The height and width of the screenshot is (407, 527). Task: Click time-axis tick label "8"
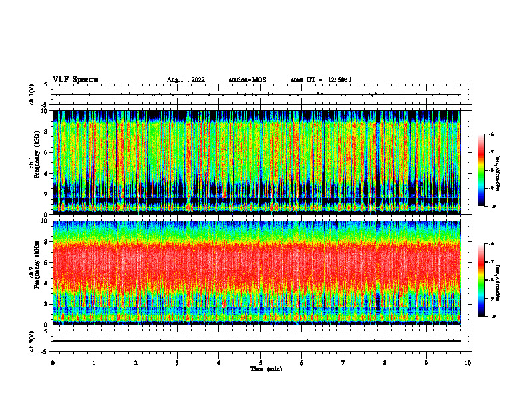click(385, 363)
